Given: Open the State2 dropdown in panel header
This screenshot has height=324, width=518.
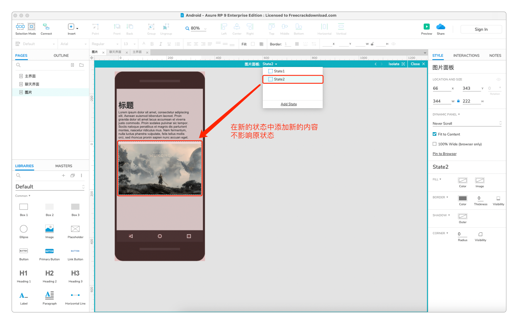Looking at the screenshot, I should click(x=270, y=64).
